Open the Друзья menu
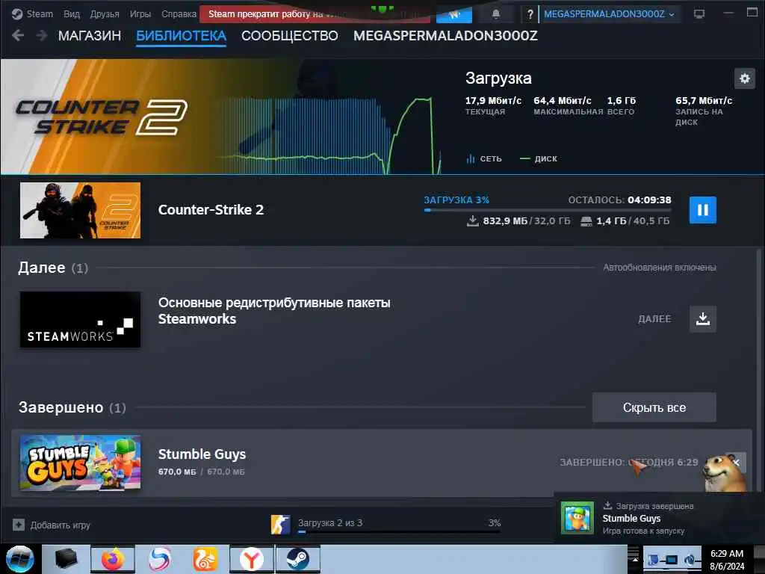The width and height of the screenshot is (765, 574). (105, 13)
